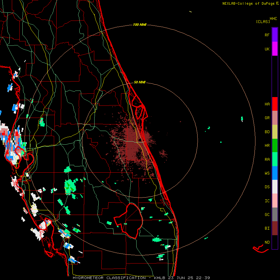The image size is (280, 280).
Task: Select the WS blue legend swatch
Action: point(275,173)
